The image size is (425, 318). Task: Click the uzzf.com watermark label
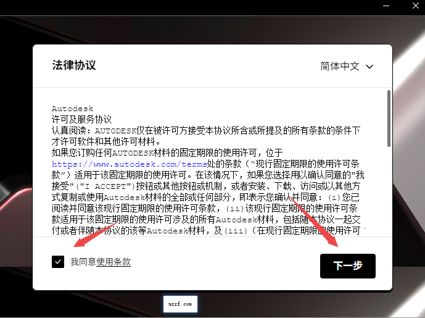point(181,304)
